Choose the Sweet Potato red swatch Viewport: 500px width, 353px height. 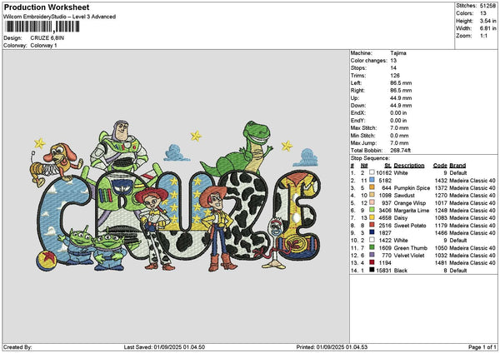click(x=372, y=225)
